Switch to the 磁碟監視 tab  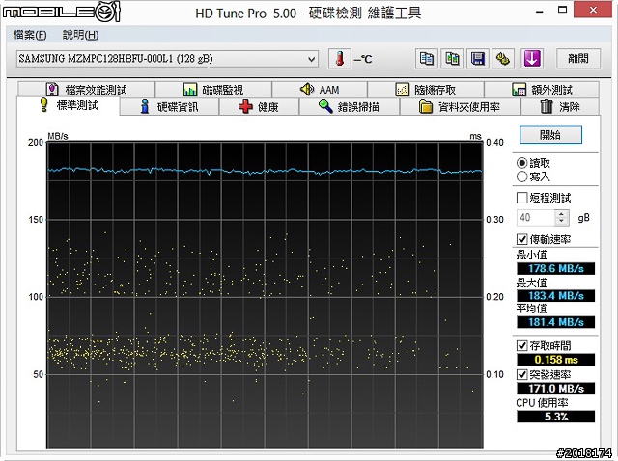pyautogui.click(x=213, y=90)
